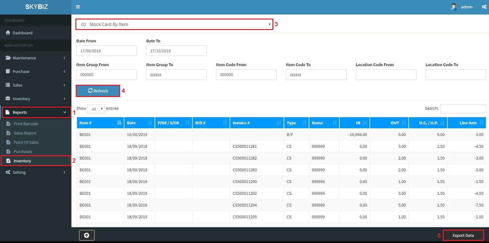Image resolution: width=489 pixels, height=243 pixels.
Task: Click the scroll-to-top arrow button
Action: click(x=87, y=235)
